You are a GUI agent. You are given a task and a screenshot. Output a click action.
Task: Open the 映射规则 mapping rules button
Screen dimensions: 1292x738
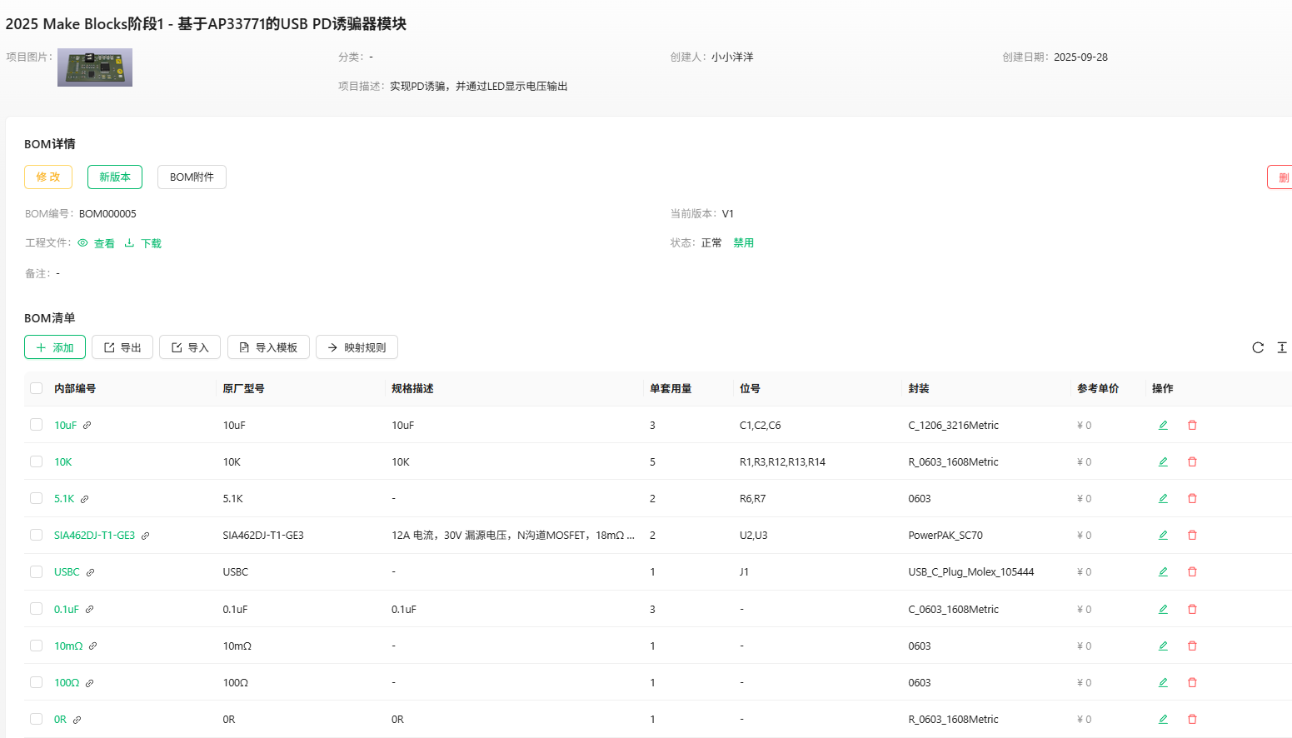[357, 347]
